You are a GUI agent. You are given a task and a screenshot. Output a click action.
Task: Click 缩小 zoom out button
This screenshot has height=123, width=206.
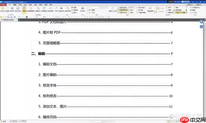point(131,13)
